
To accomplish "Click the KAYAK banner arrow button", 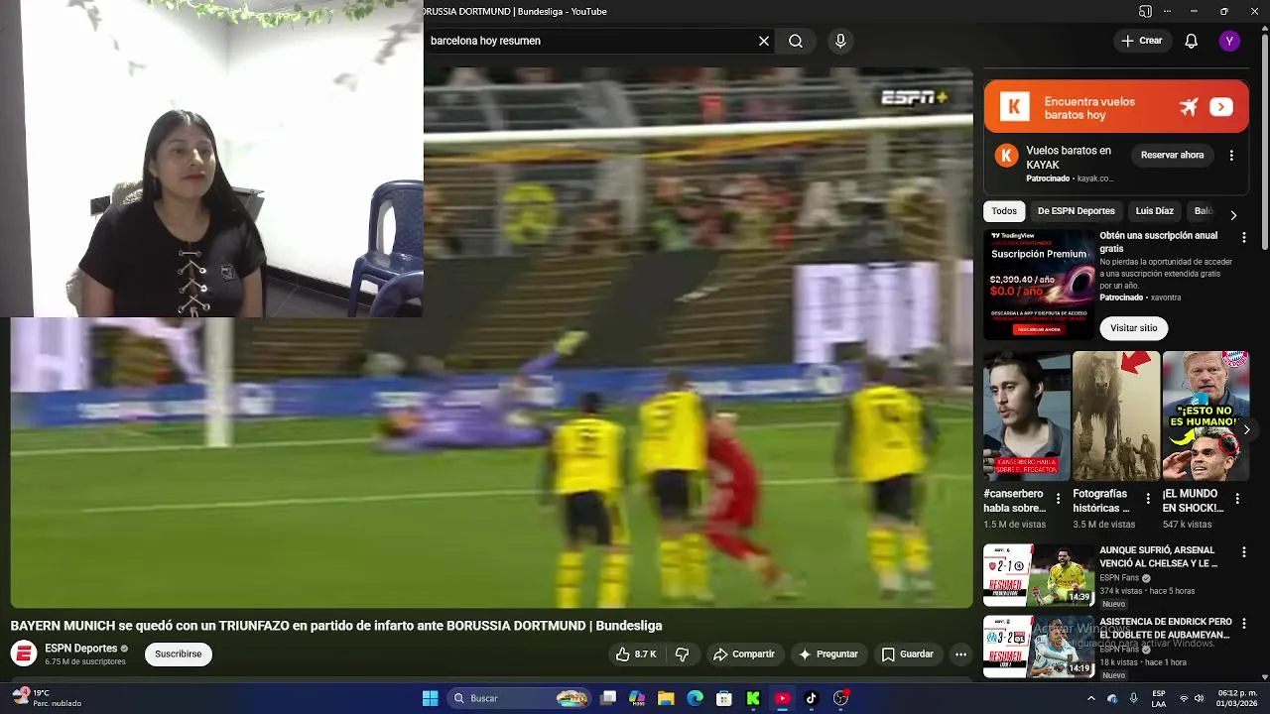I will pos(1221,107).
